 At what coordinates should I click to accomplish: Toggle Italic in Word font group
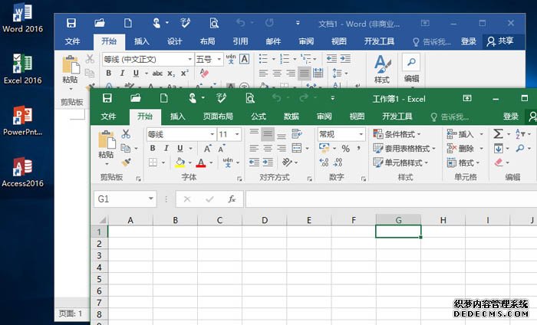(x=122, y=74)
